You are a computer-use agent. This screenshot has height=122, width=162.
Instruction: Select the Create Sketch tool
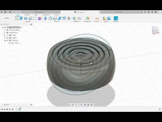[17, 18]
